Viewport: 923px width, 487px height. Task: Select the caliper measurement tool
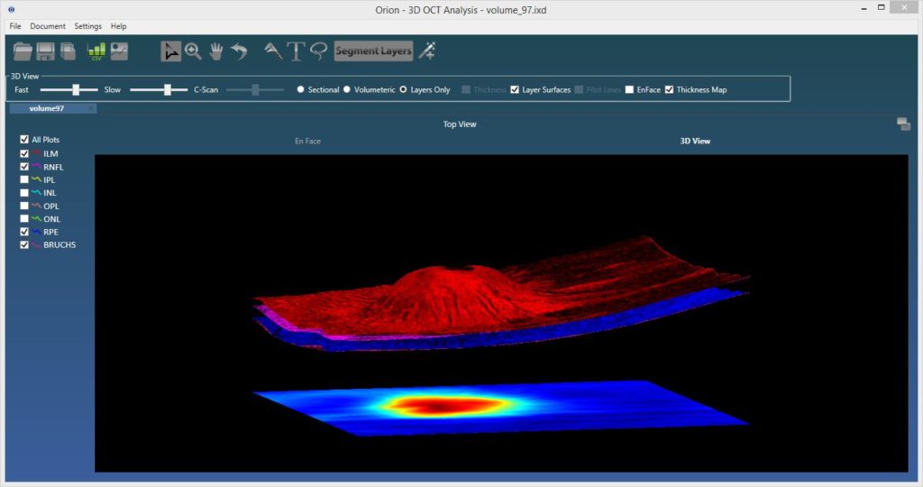pos(272,51)
